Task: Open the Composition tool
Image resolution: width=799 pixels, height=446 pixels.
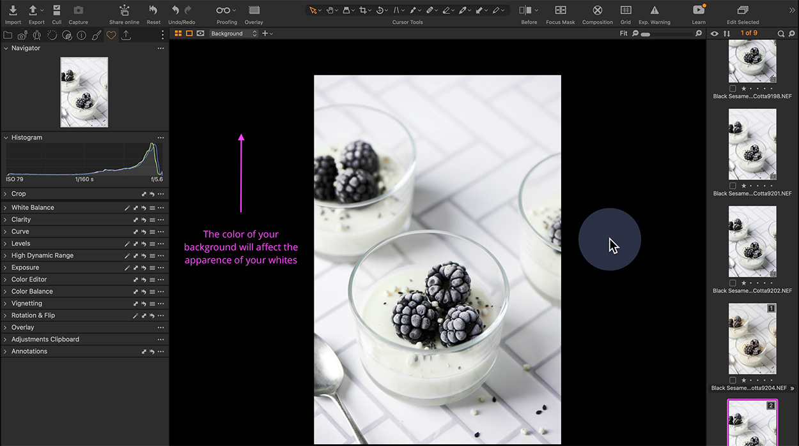Action: [x=597, y=10]
